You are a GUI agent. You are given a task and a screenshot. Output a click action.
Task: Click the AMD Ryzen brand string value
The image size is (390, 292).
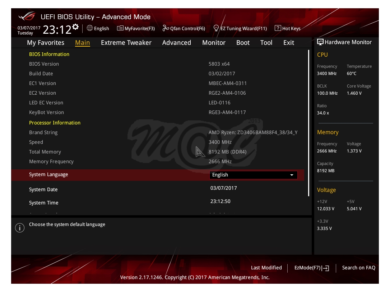point(253,132)
